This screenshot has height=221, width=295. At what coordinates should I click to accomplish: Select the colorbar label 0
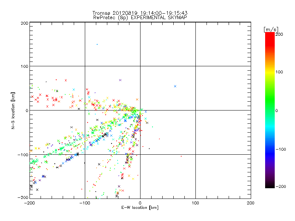(277, 111)
